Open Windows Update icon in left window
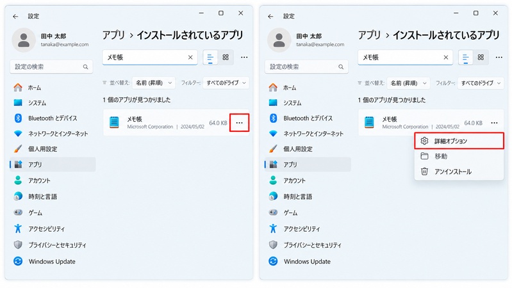The height and width of the screenshot is (288, 512). click(18, 261)
